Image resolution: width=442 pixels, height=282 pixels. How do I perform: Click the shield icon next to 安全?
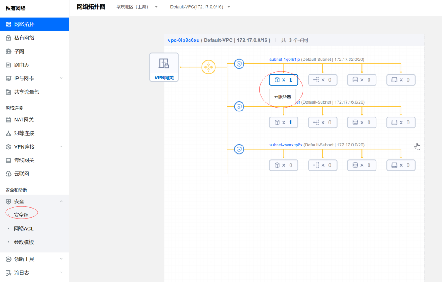point(9,201)
